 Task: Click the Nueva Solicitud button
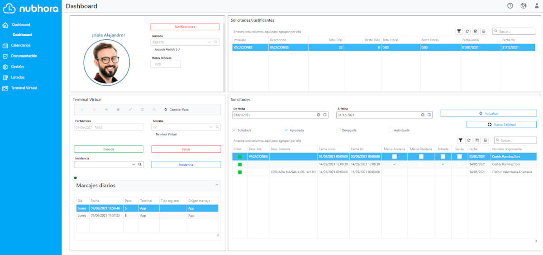[x=501, y=124]
